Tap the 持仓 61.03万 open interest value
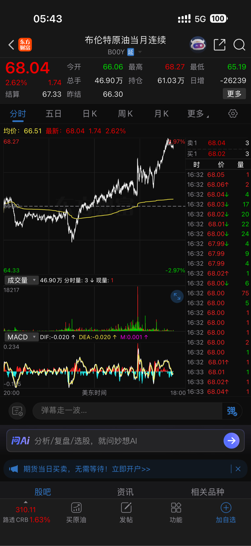 [171, 80]
